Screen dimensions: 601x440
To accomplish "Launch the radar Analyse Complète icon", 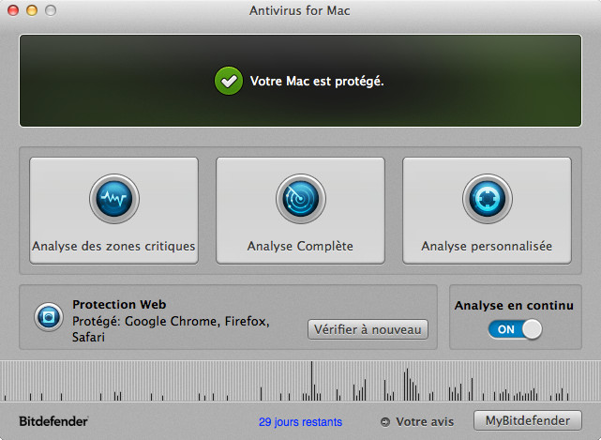I will (x=300, y=199).
